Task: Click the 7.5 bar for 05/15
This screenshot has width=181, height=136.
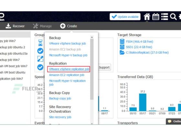Action: point(133,109)
